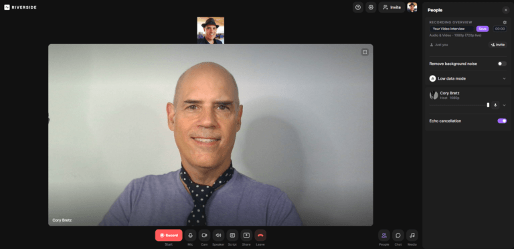Screen dimensions: 514x249
Task: Disable Echo cancellation toggle
Action: [502, 121]
